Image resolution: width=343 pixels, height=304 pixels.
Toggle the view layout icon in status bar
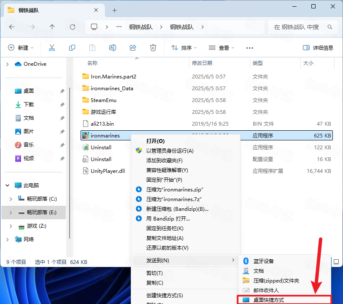pyautogui.click(x=336, y=262)
